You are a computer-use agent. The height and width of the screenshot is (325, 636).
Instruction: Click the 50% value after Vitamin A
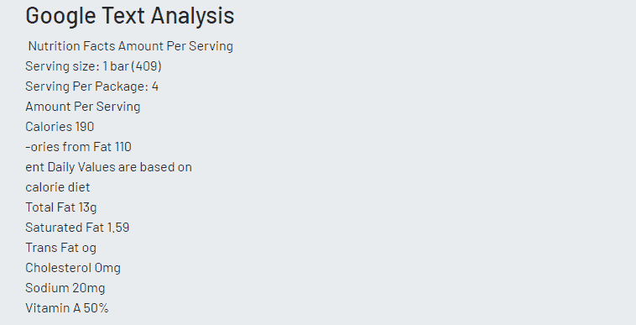point(96,308)
